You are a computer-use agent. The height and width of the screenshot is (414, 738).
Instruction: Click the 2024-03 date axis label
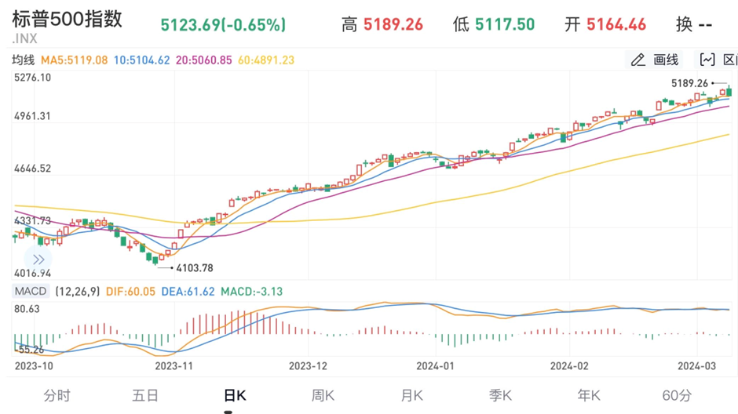tap(696, 365)
